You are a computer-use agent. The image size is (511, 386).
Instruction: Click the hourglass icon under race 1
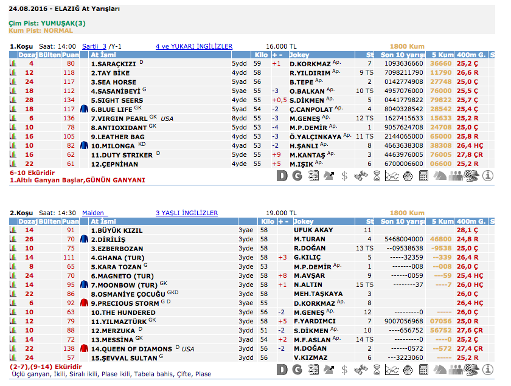pyautogui.click(x=377, y=176)
